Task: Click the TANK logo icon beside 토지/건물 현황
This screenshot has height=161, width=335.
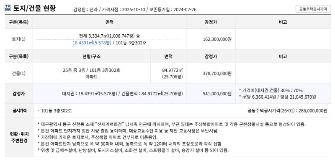Action: pos(8,8)
